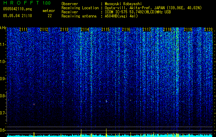Click the 2115 time marker
The height and width of the screenshot is (137, 216).
coord(105,29)
